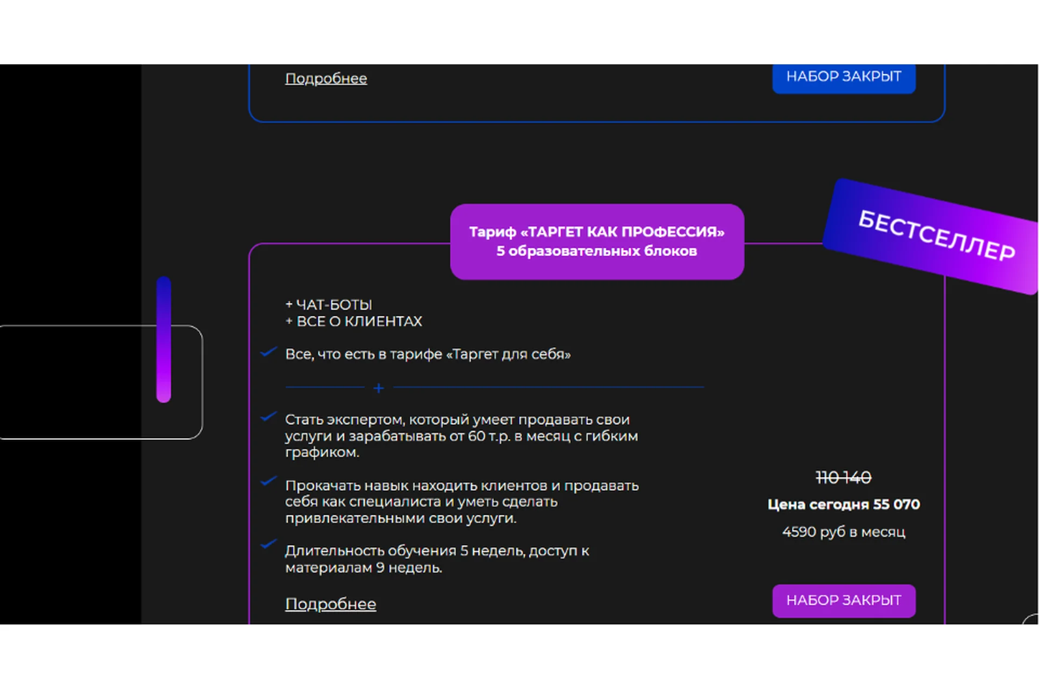Select the Цена сегодня 55 070 text
The width and height of the screenshot is (1039, 692).
(x=843, y=504)
